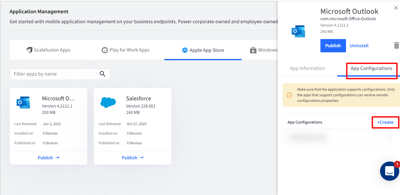The height and width of the screenshot is (195, 400).
Task: Click the Salesforce cloud icon
Action: tap(108, 103)
